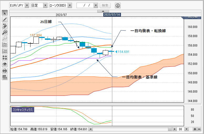
Task: Click the 終値:154.691 status value
Action: click(x=79, y=129)
